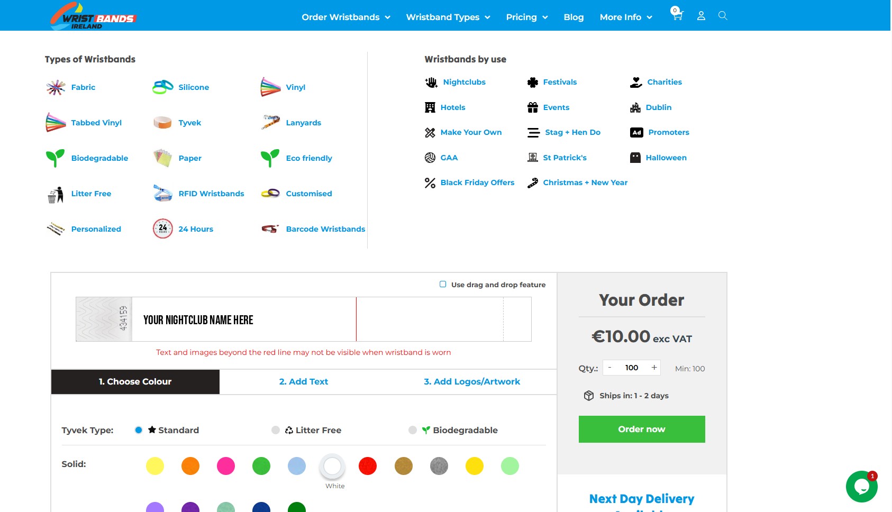Open the shopping cart icon
The height and width of the screenshot is (512, 892).
point(677,16)
